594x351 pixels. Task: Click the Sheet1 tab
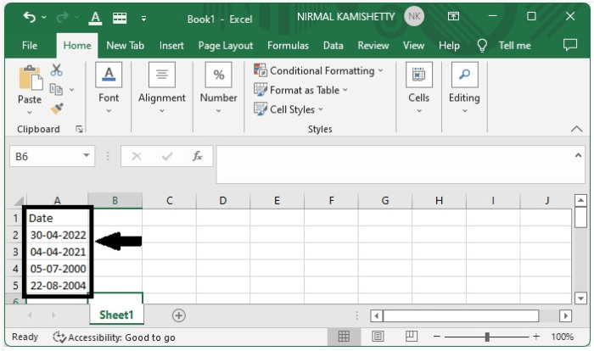point(116,315)
